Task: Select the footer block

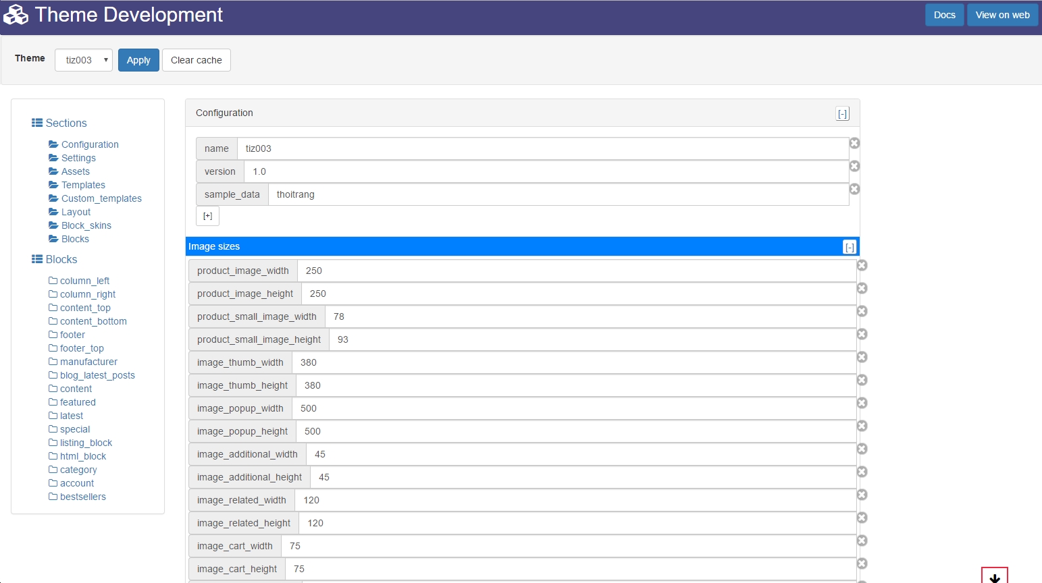Action: [67, 335]
